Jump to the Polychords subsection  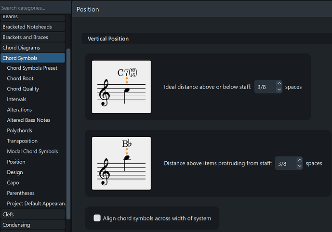point(20,130)
